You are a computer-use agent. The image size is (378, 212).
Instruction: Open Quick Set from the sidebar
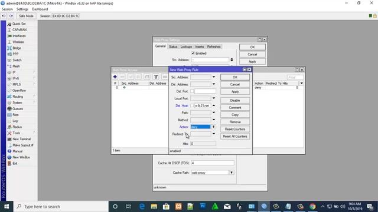tap(19, 24)
